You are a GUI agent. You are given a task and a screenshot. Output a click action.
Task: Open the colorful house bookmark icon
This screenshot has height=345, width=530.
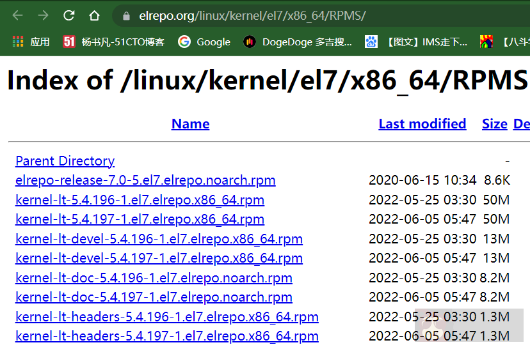pyautogui.click(x=486, y=42)
